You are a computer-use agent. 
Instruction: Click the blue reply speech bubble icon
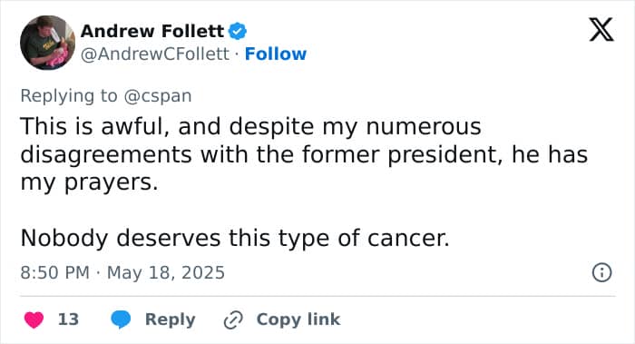[121, 319]
